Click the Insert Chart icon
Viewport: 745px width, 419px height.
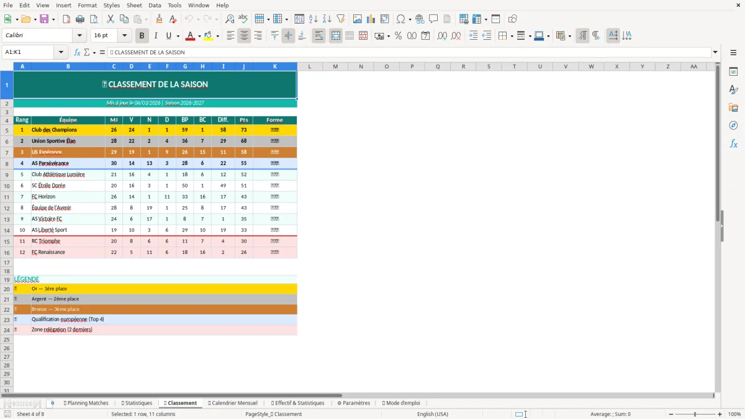pos(371,19)
